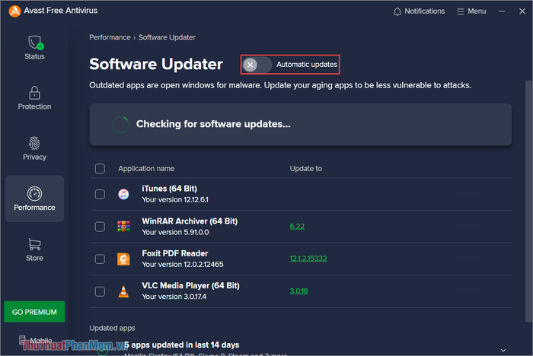Click the iTunes app icon

pos(123,194)
